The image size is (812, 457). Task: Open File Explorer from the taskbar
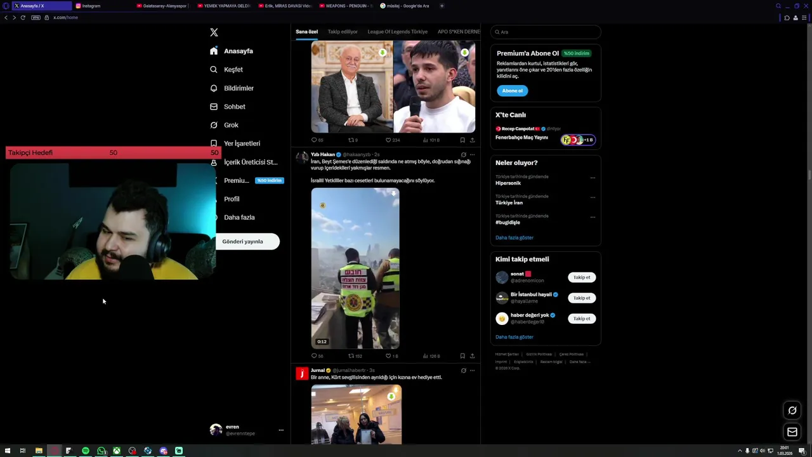(39, 451)
